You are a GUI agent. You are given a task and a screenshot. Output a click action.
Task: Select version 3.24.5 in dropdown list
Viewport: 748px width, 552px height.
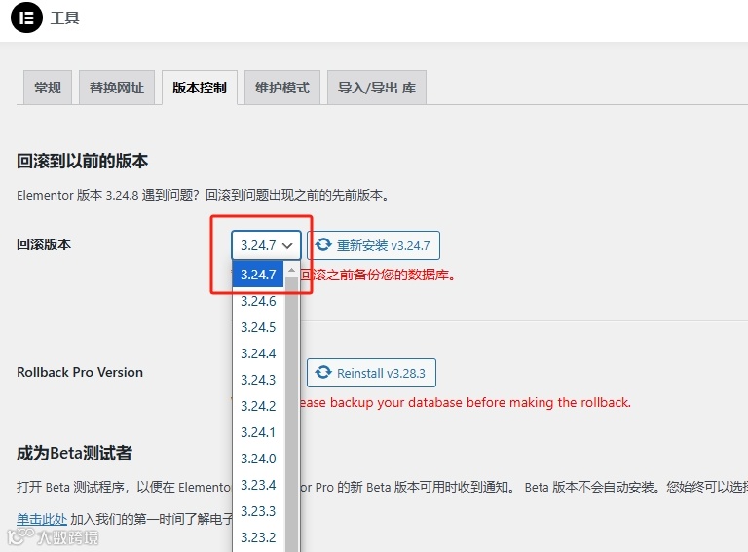coord(258,327)
